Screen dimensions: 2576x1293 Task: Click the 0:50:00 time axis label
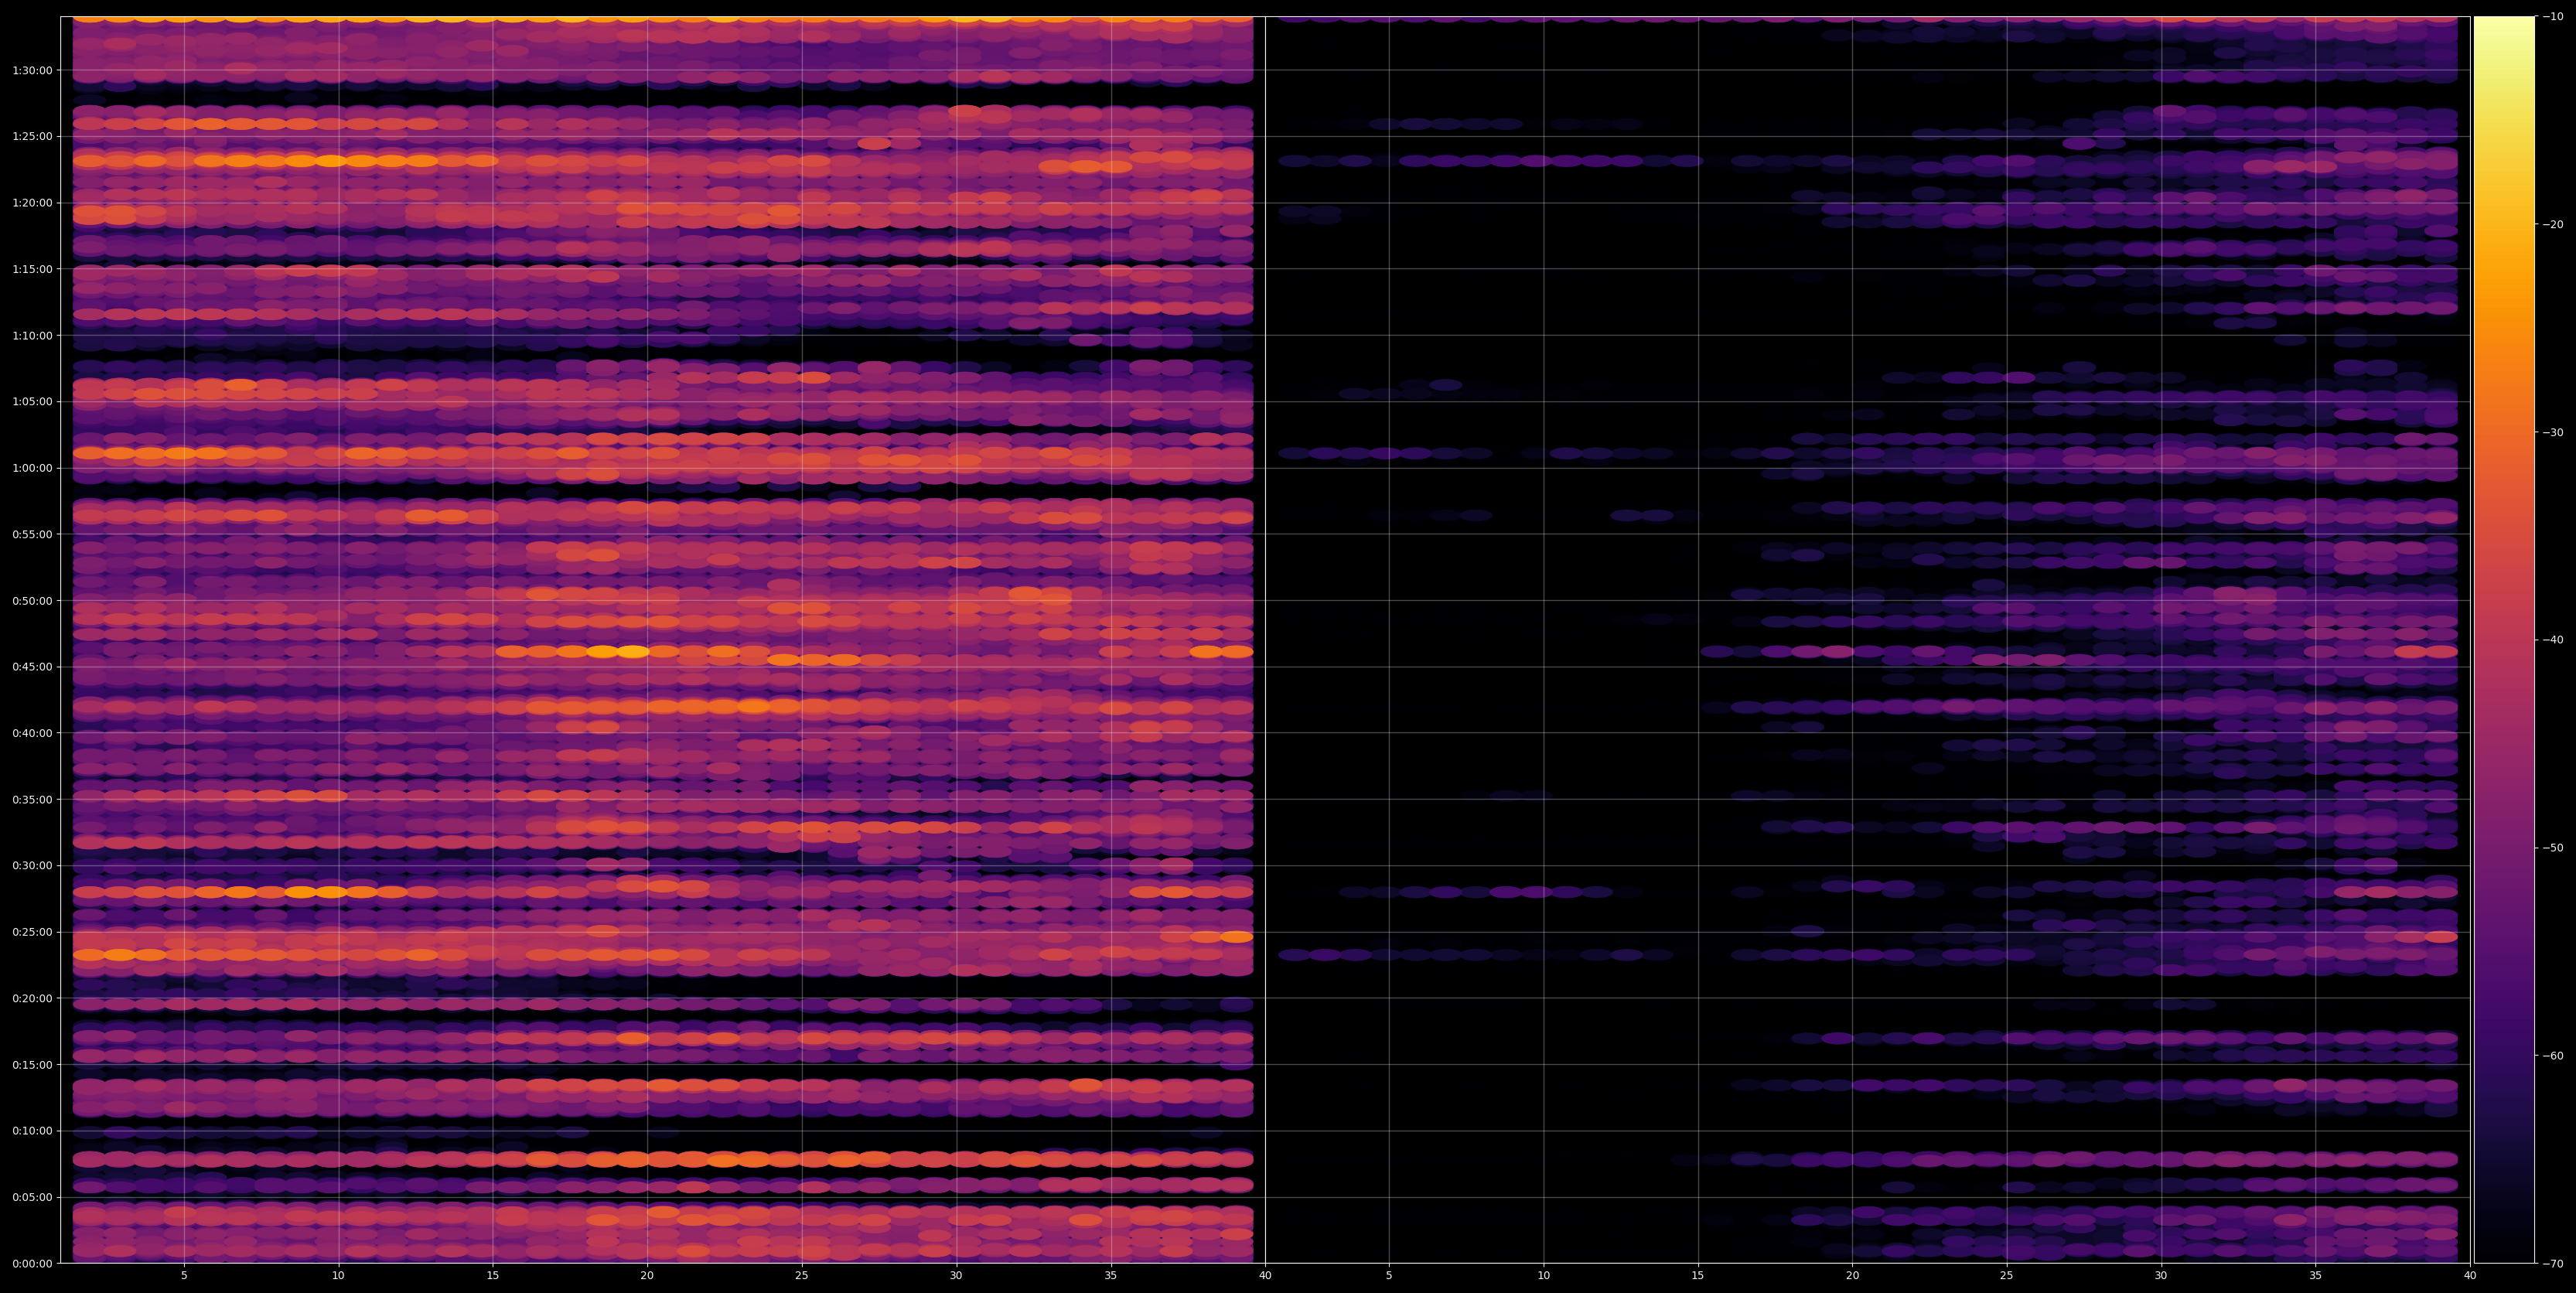tap(32, 601)
